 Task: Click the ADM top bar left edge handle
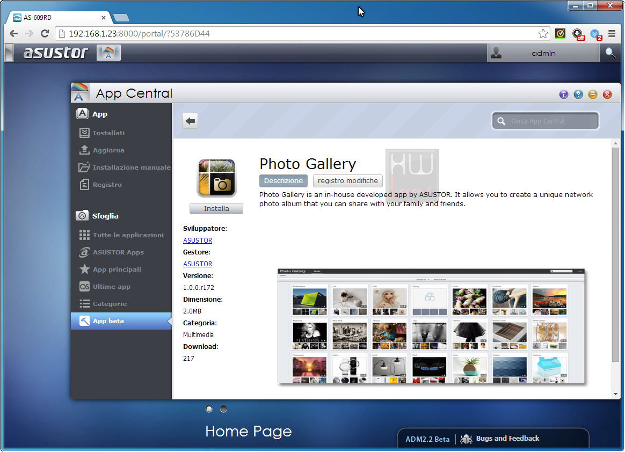coord(9,53)
